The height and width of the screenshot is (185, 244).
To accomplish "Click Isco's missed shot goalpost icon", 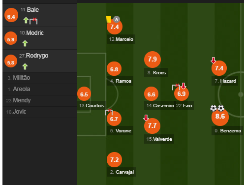I will [x=176, y=87].
